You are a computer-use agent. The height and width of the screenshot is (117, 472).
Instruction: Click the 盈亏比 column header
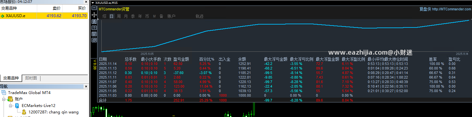point(455,59)
